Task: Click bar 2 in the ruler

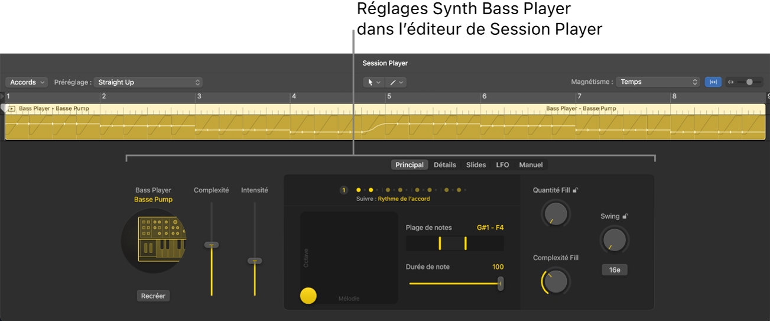Action: (x=103, y=96)
